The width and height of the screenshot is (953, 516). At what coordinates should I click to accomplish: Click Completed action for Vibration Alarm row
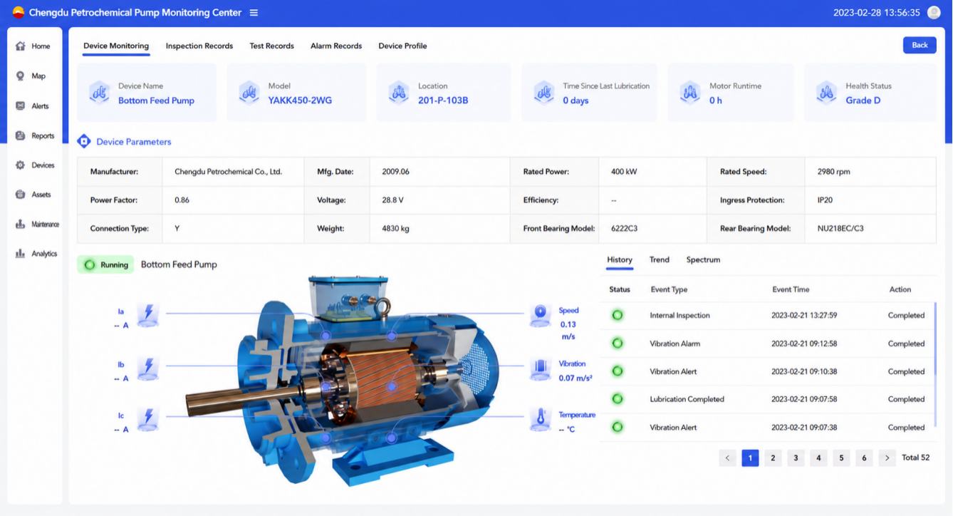point(906,344)
